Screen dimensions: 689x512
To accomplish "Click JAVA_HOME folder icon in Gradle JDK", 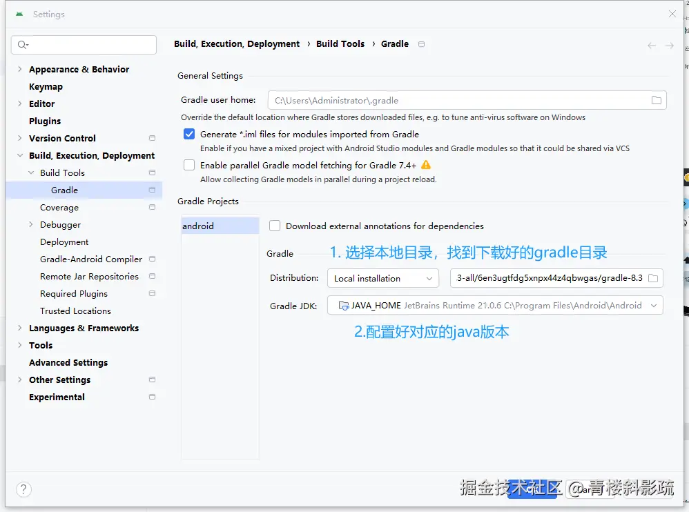I will point(344,306).
